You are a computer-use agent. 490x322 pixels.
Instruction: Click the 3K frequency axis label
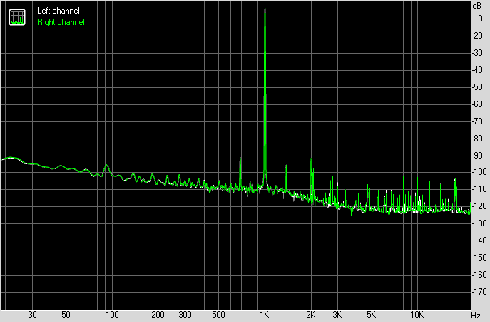click(x=337, y=315)
